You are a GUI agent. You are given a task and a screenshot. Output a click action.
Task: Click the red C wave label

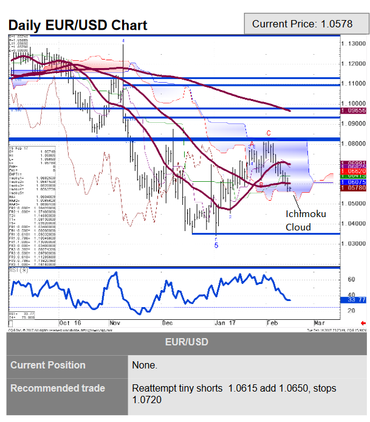[268, 133]
